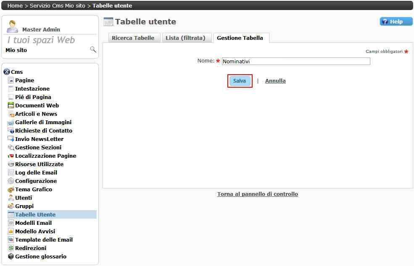Image resolution: width=414 pixels, height=266 pixels.
Task: Switch to the Ricerca Tabelle tab
Action: pyautogui.click(x=133, y=38)
